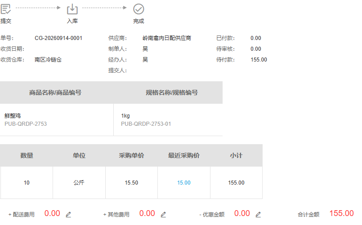The height and width of the screenshot is (225, 362).
Task: Click the 采购单价 column header
Action: pos(131,155)
